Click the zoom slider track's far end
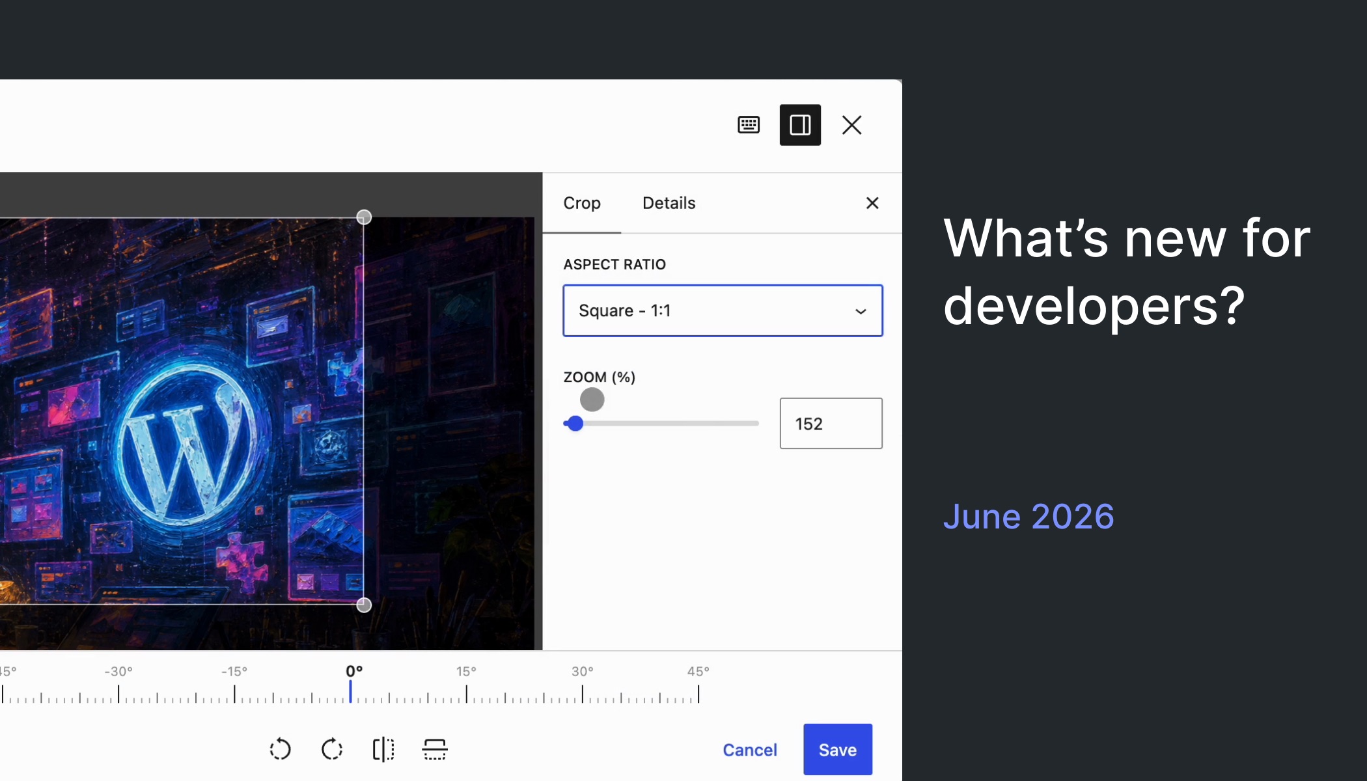This screenshot has height=781, width=1367. click(756, 424)
